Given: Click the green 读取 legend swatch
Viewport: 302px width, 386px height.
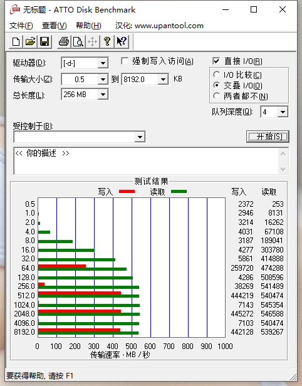Looking at the screenshot, I should point(179,191).
